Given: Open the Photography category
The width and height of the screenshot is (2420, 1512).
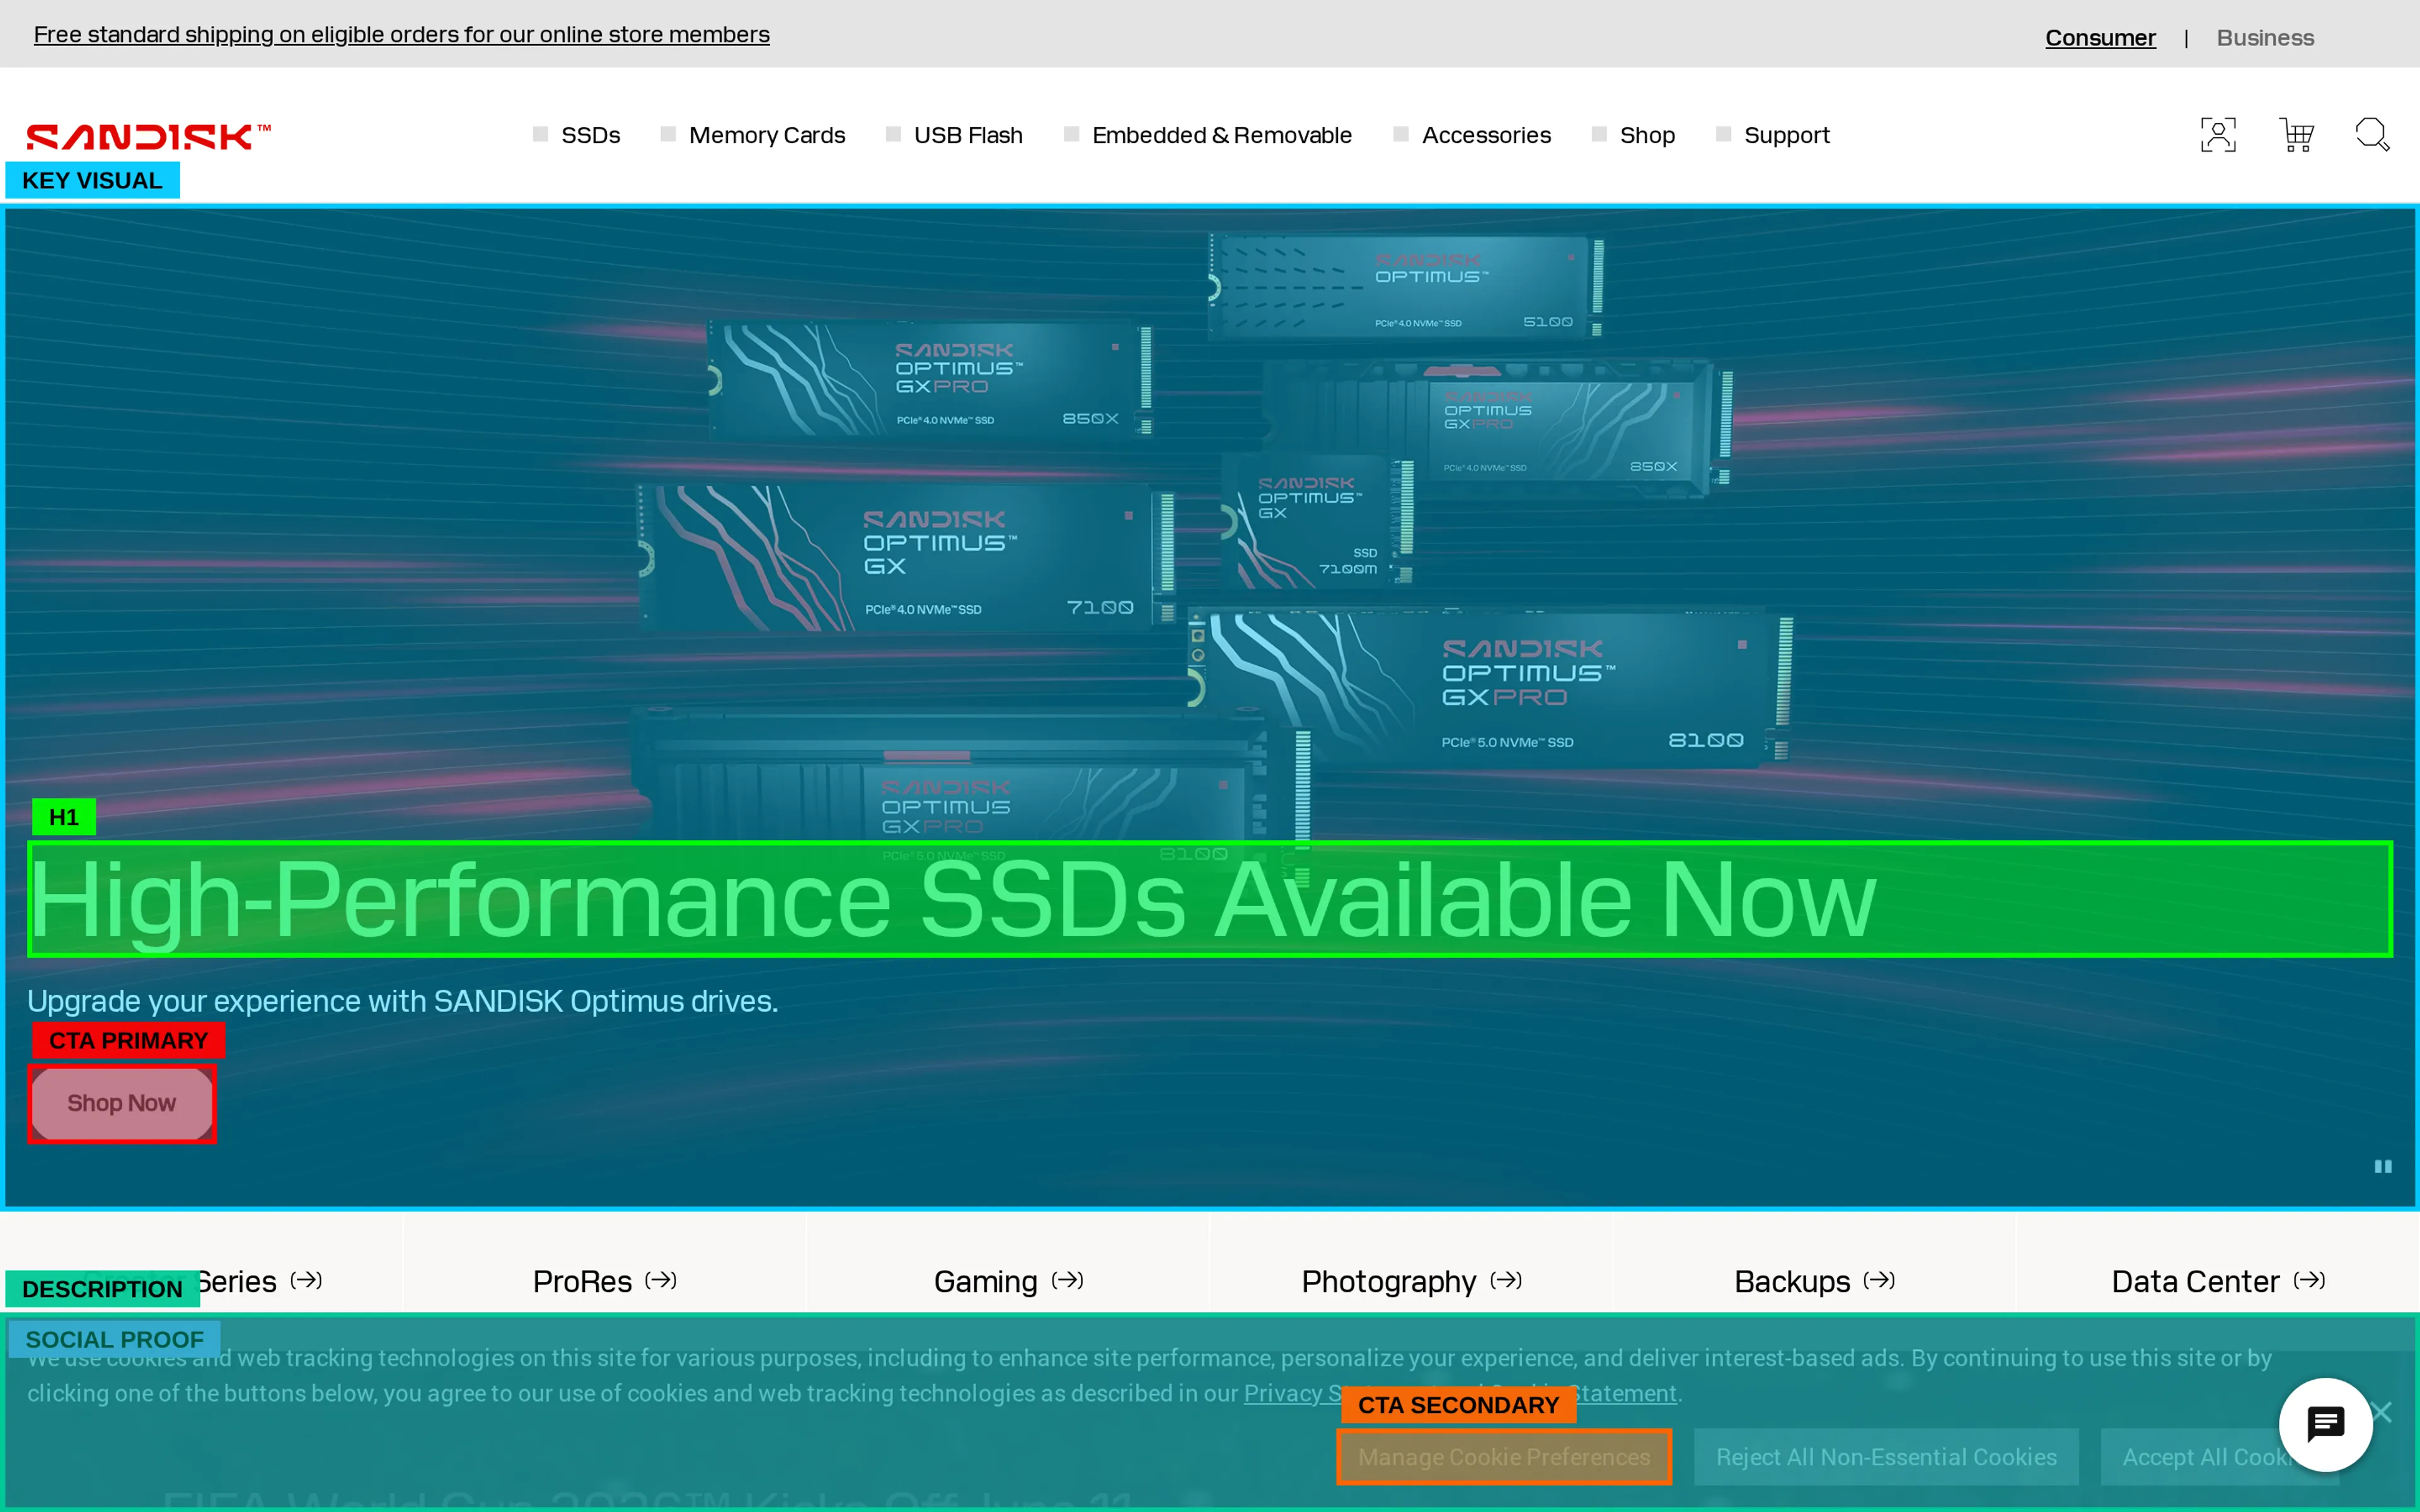Looking at the screenshot, I should coord(1412,1281).
